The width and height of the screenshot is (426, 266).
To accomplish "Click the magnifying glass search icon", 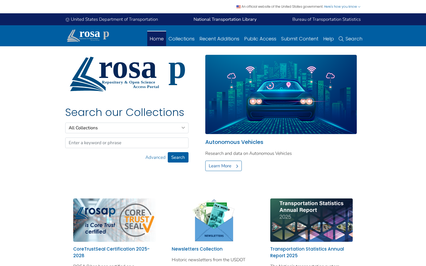I will pyautogui.click(x=341, y=39).
